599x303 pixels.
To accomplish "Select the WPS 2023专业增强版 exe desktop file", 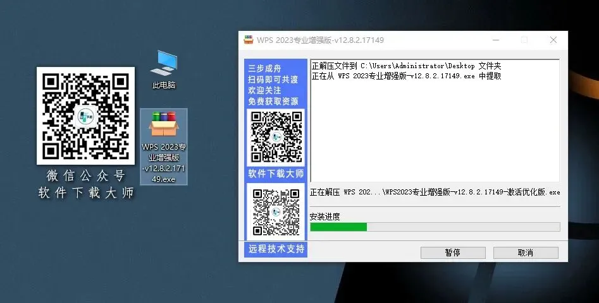I will tap(164, 146).
